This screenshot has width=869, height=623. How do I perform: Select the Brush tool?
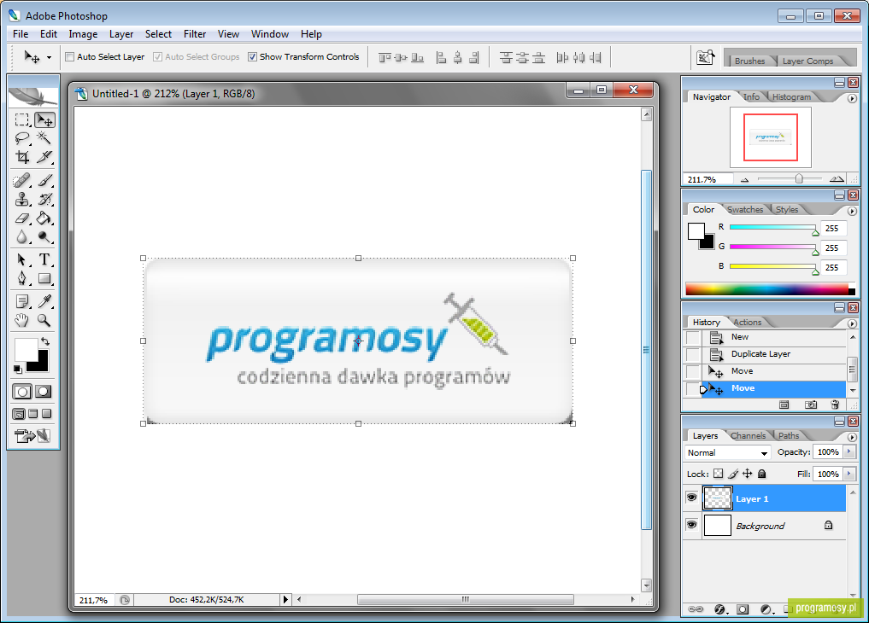(x=44, y=180)
